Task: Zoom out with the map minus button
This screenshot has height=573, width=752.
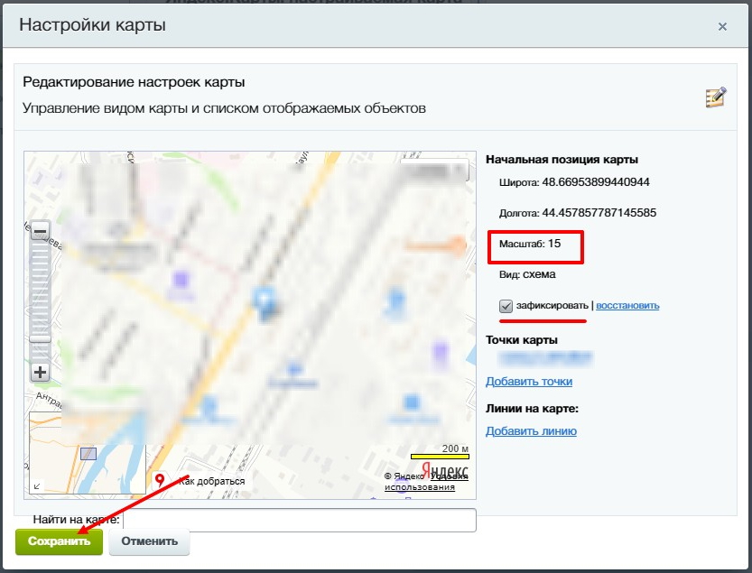Action: 40,231
